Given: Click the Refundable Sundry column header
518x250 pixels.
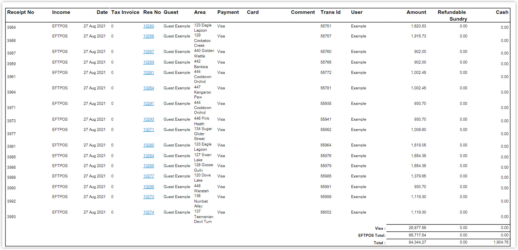Looking at the screenshot, I should click(x=452, y=15).
